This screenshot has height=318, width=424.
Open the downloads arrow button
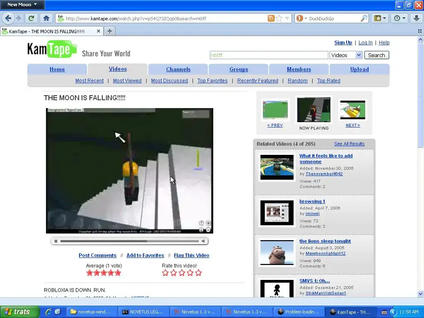(x=417, y=18)
